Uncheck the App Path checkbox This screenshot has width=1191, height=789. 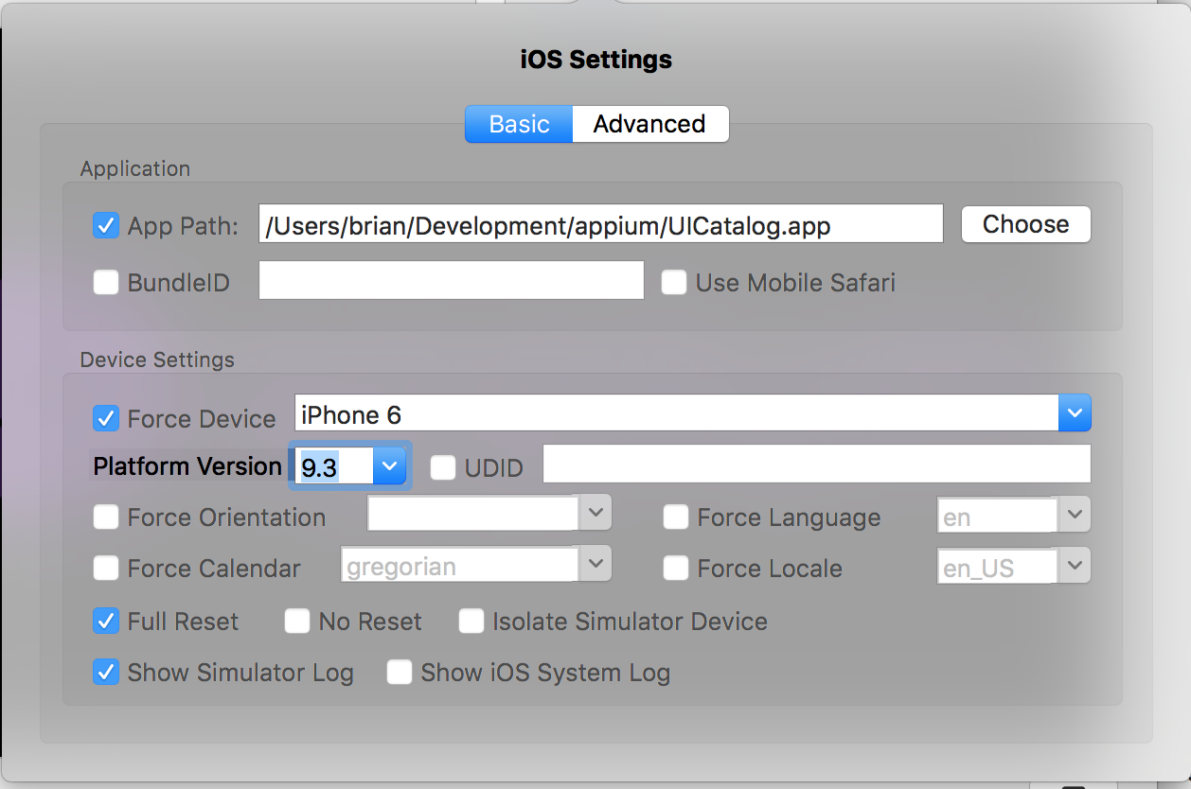(x=106, y=226)
